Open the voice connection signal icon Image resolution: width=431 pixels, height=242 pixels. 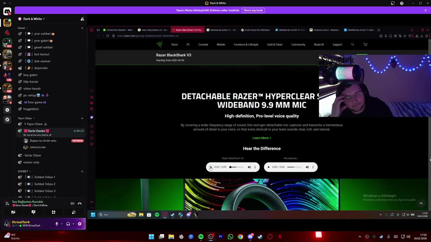click(7, 203)
